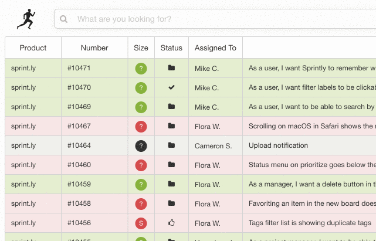Click the checkmark status icon for #10470
The width and height of the screenshot is (376, 241).
pyautogui.click(x=171, y=87)
